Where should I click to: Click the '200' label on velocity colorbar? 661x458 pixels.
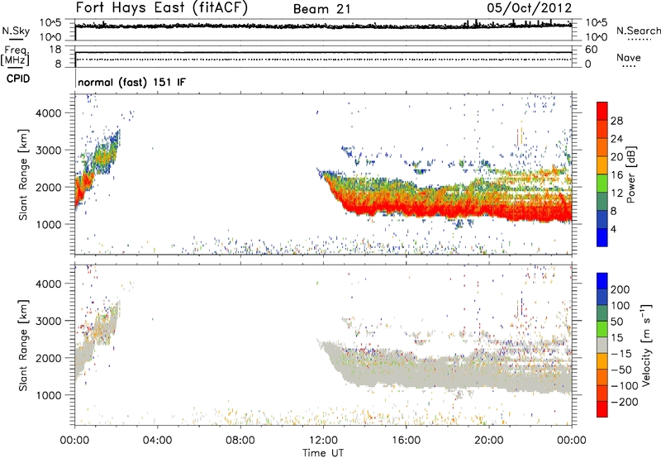click(x=621, y=289)
